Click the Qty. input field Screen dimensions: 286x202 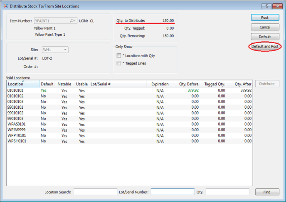(x=227, y=192)
